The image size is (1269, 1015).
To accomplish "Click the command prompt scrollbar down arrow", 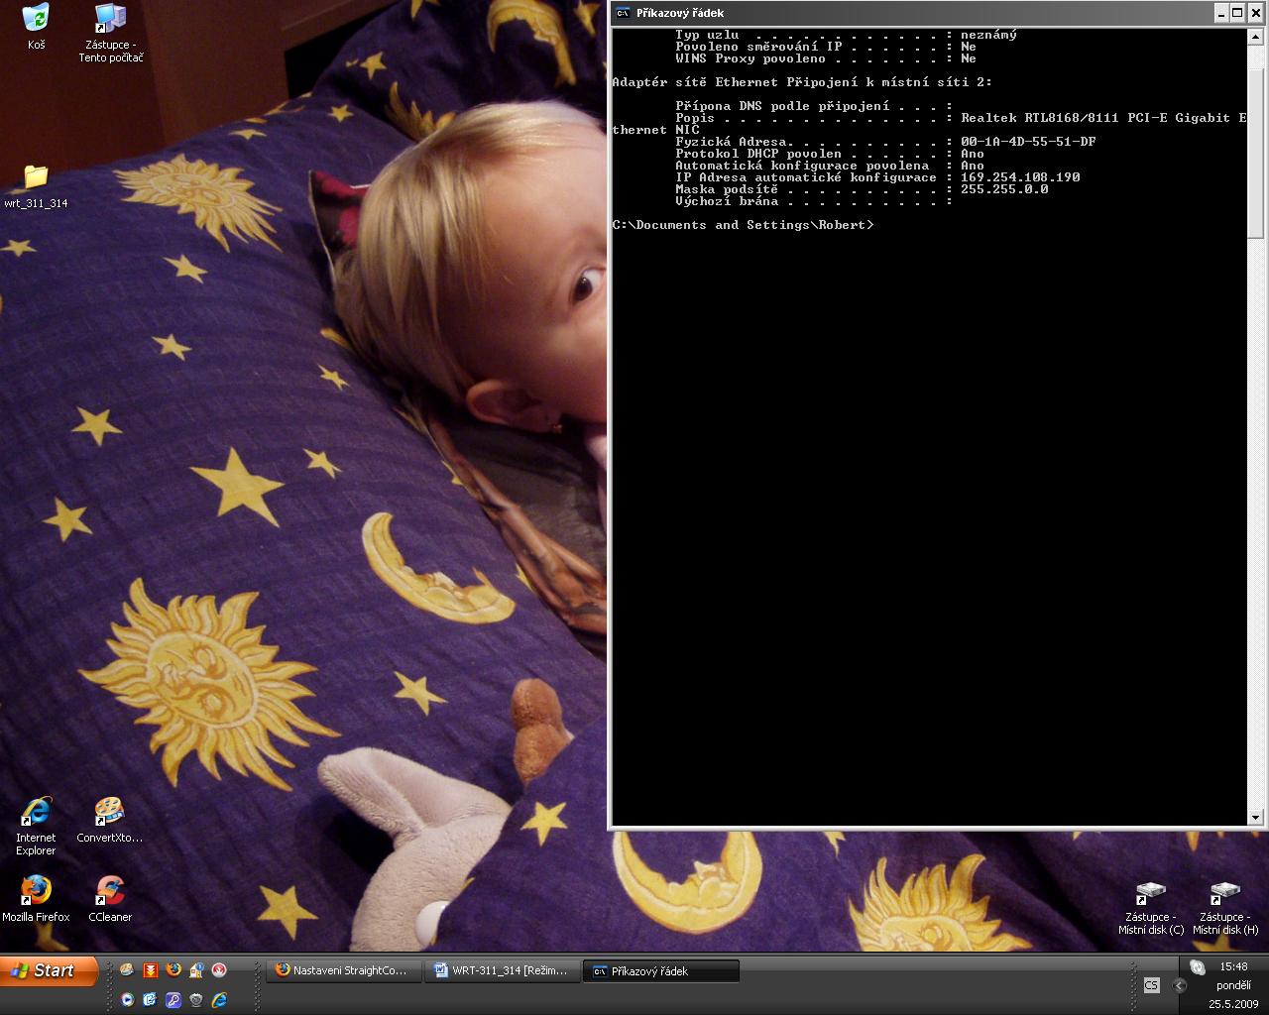I will (1255, 818).
